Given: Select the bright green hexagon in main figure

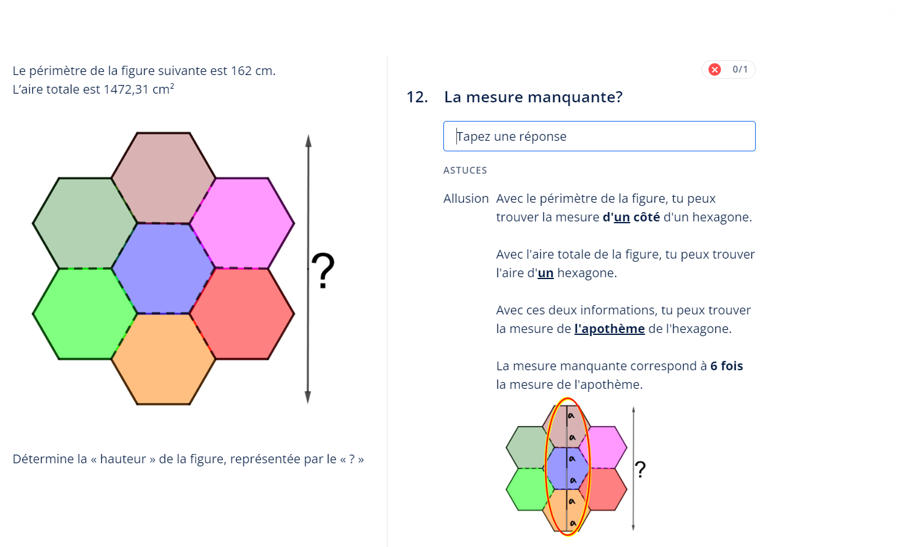Looking at the screenshot, I should coord(84,314).
